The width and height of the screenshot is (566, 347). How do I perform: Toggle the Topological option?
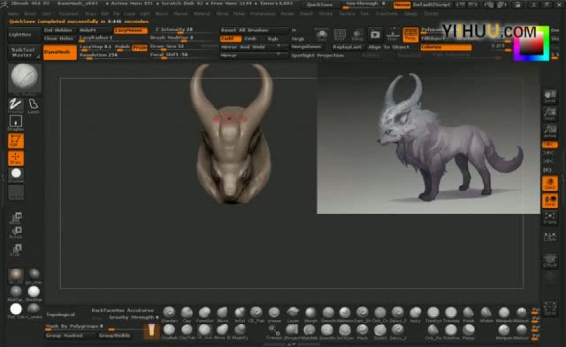[x=60, y=314]
